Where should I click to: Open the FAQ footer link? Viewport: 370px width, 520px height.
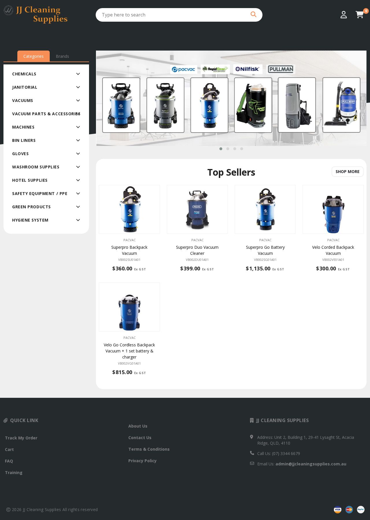pos(9,461)
